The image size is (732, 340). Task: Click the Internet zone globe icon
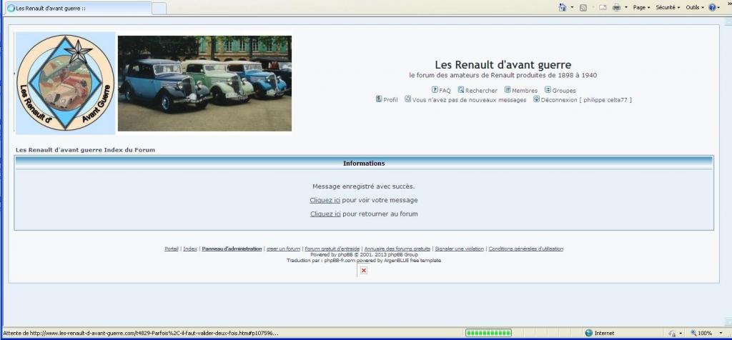point(589,333)
